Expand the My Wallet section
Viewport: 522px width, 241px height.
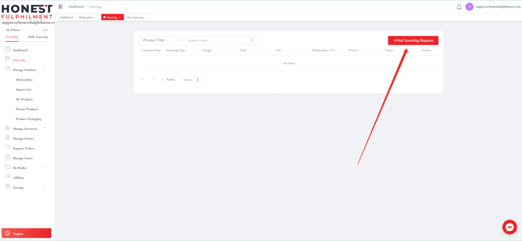(x=45, y=168)
